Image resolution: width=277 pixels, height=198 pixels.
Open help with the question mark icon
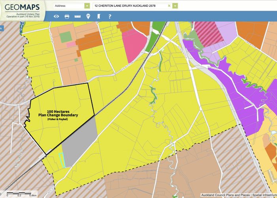pyautogui.click(x=110, y=16)
